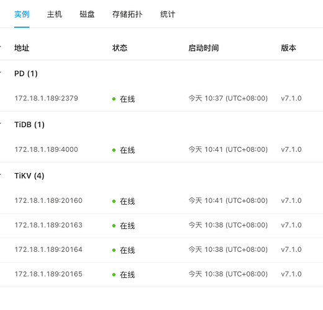The width and height of the screenshot is (323, 310).
Task: Select TiKV instance 172.18.1.189:20165
Action: tap(161, 275)
